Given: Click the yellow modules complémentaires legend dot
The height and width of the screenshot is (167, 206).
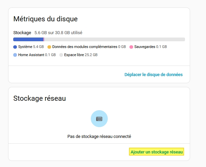Looking at the screenshot, I should tap(49, 47).
